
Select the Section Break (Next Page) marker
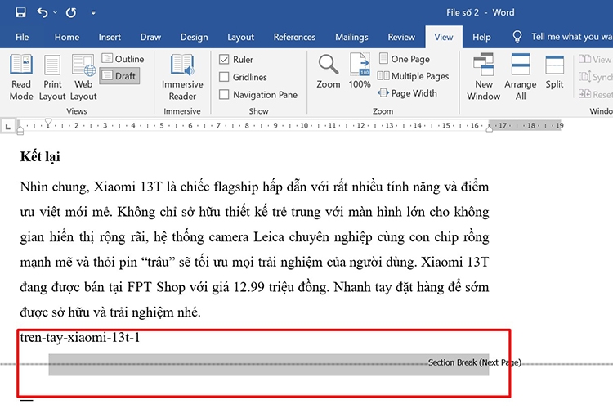click(474, 362)
